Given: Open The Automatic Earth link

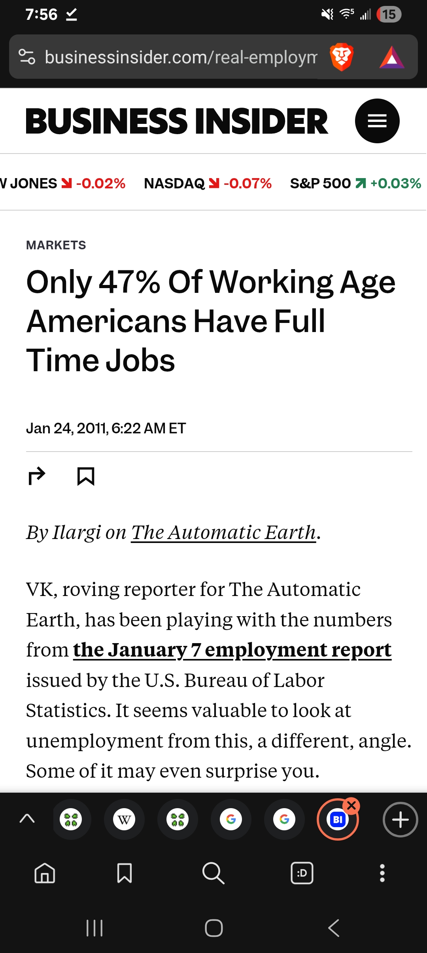Looking at the screenshot, I should (x=224, y=532).
